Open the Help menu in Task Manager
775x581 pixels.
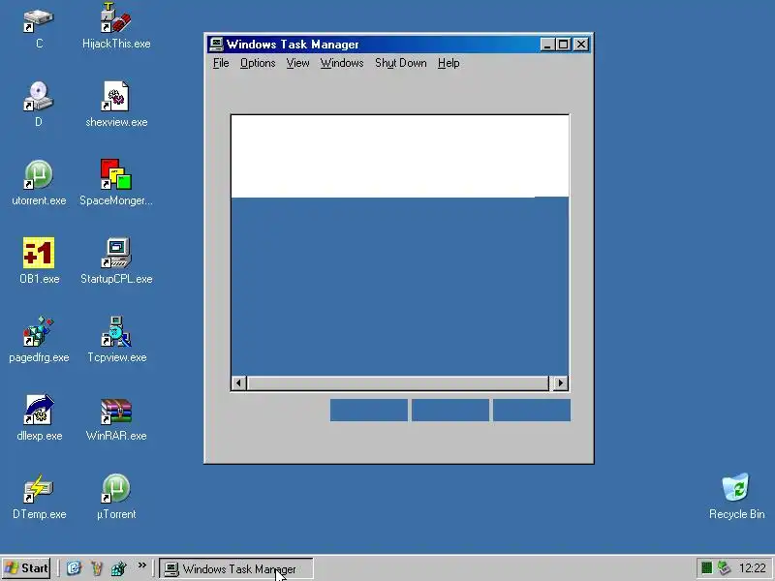[449, 63]
